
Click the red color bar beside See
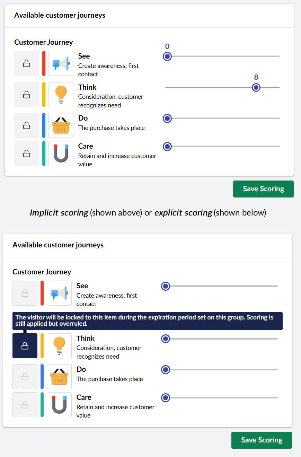[43, 63]
